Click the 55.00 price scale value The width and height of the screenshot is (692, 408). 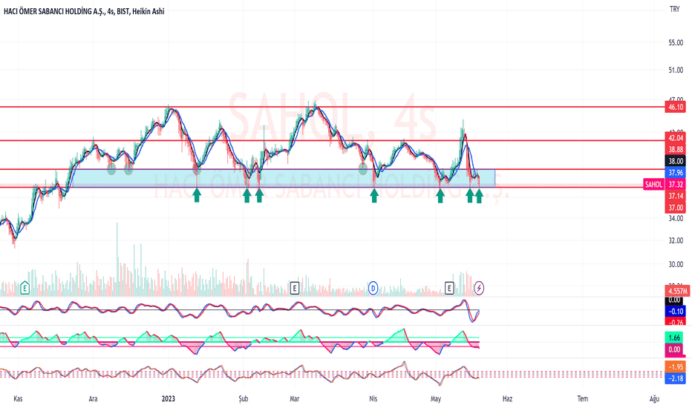pos(676,43)
